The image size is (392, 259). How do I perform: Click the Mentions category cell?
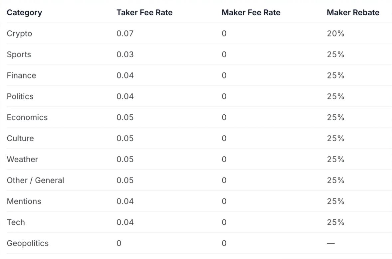click(x=24, y=201)
